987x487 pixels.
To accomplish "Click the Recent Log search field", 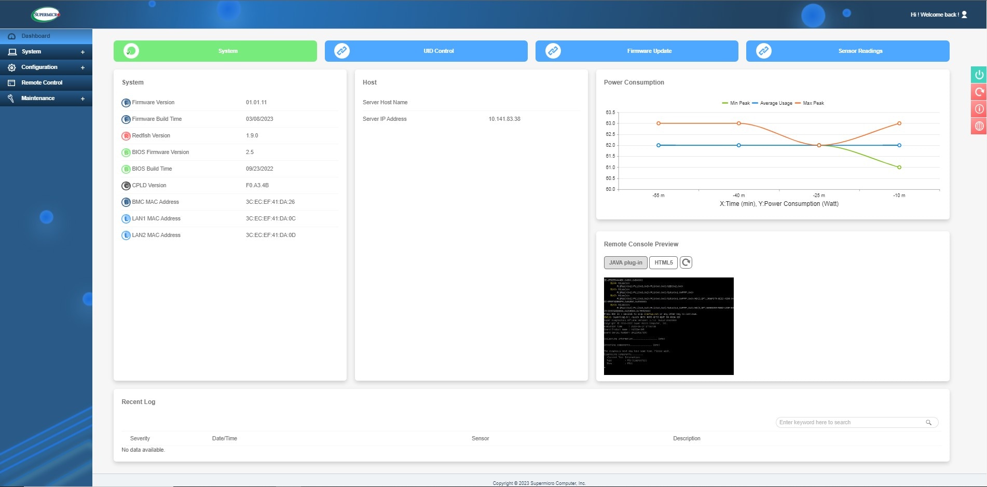I will click(851, 422).
